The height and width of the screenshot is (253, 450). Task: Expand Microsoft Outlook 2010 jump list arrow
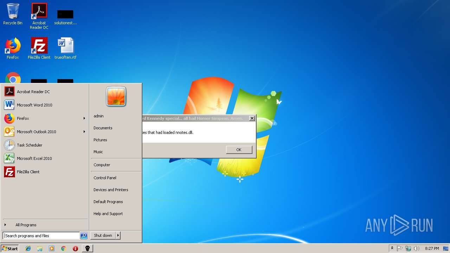tap(84, 132)
